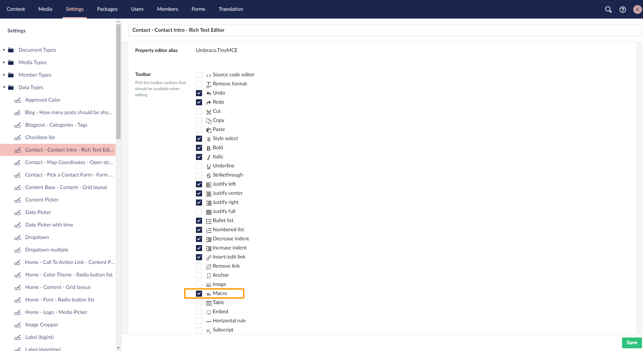The height and width of the screenshot is (351, 643).
Task: Enable the Underline toolbar checkbox
Action: 199,166
